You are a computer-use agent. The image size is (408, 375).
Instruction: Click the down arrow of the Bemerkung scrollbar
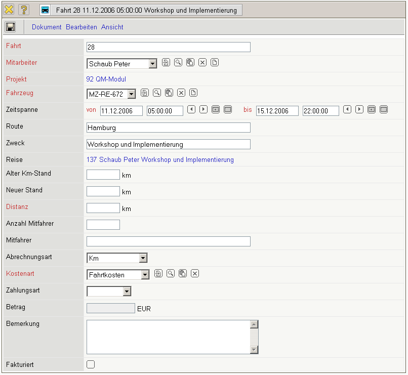254,350
